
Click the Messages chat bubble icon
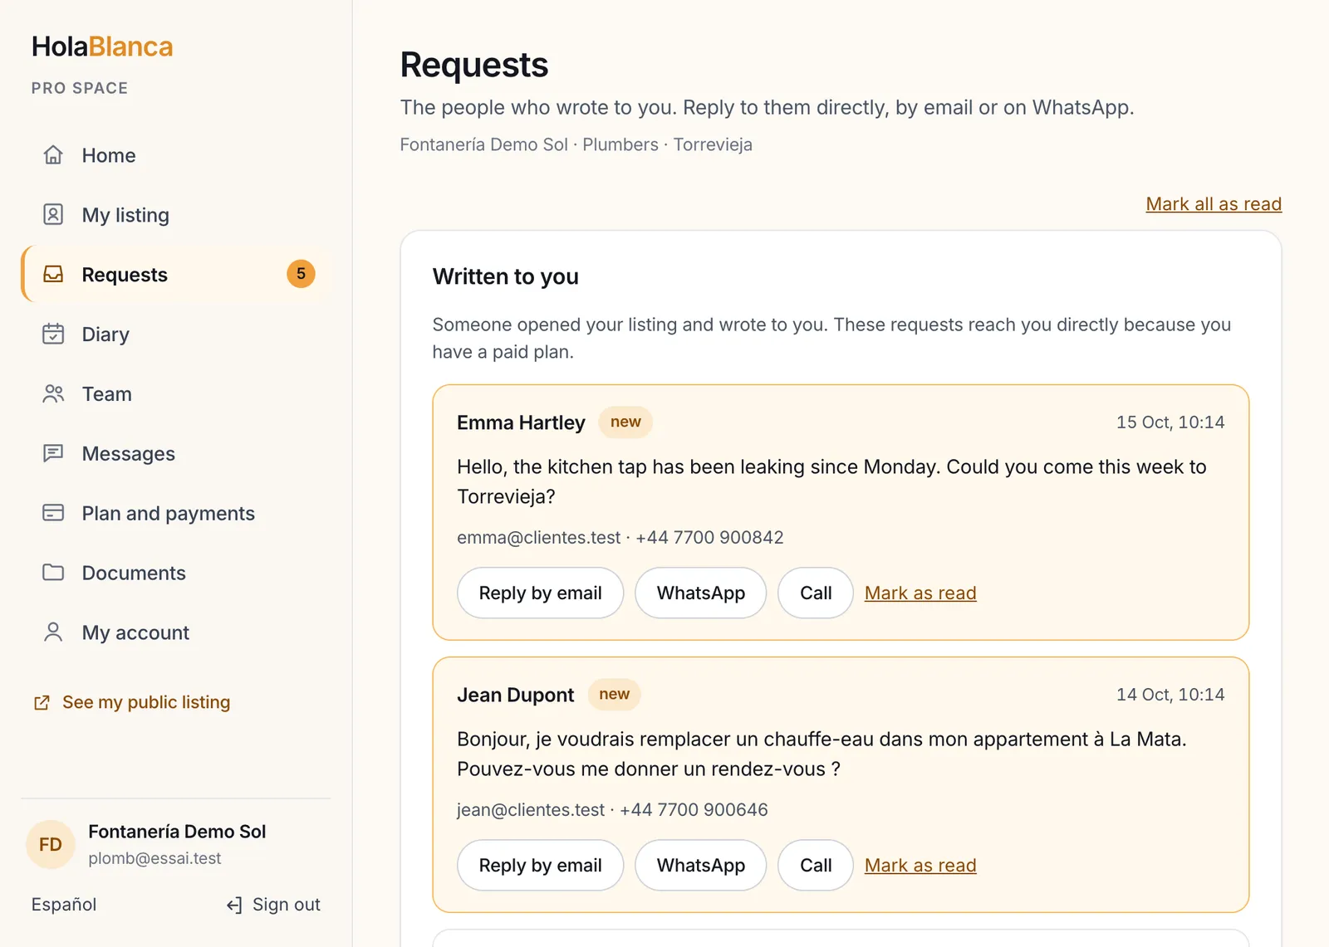[x=53, y=454]
